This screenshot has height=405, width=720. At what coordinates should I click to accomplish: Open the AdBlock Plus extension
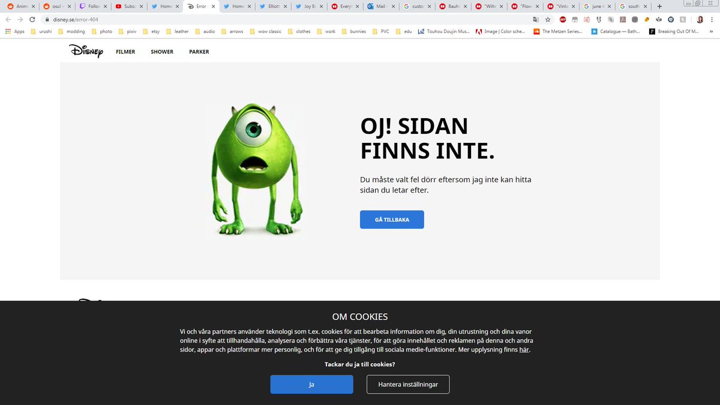click(x=563, y=19)
